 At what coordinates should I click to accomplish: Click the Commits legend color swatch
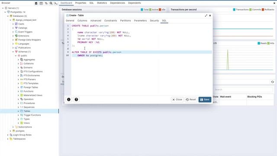pos(250,10)
